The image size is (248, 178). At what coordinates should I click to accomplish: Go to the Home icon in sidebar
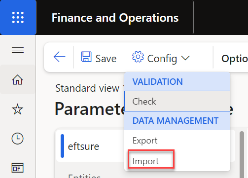coord(18,79)
